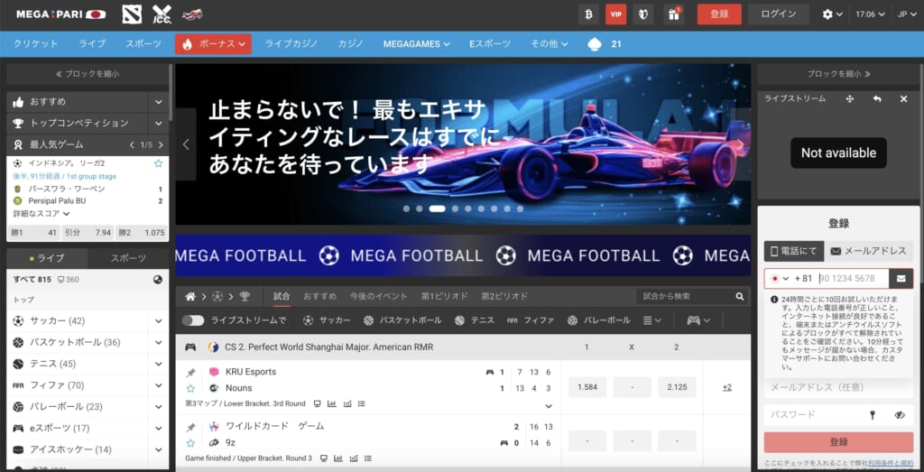Select the basketball filter バスケットボール
The height and width of the screenshot is (472, 924).
[403, 320]
